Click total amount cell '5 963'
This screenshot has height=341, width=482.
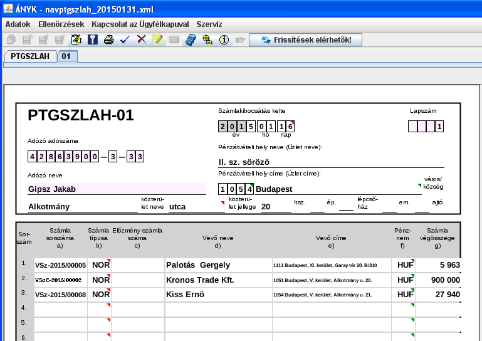pos(438,265)
